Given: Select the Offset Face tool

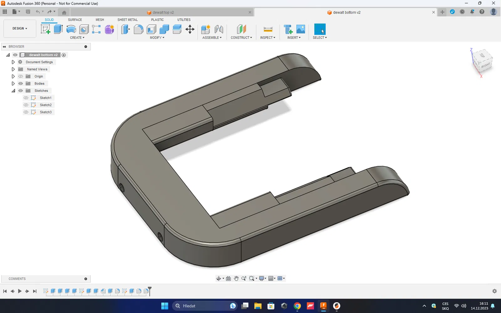Looking at the screenshot, I should point(177,29).
